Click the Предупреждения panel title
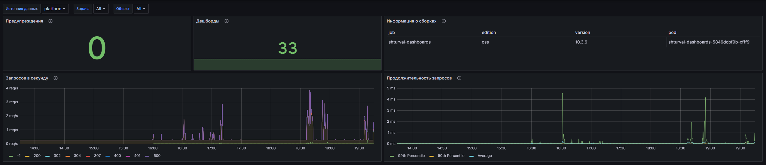This screenshot has width=766, height=165. (x=24, y=21)
